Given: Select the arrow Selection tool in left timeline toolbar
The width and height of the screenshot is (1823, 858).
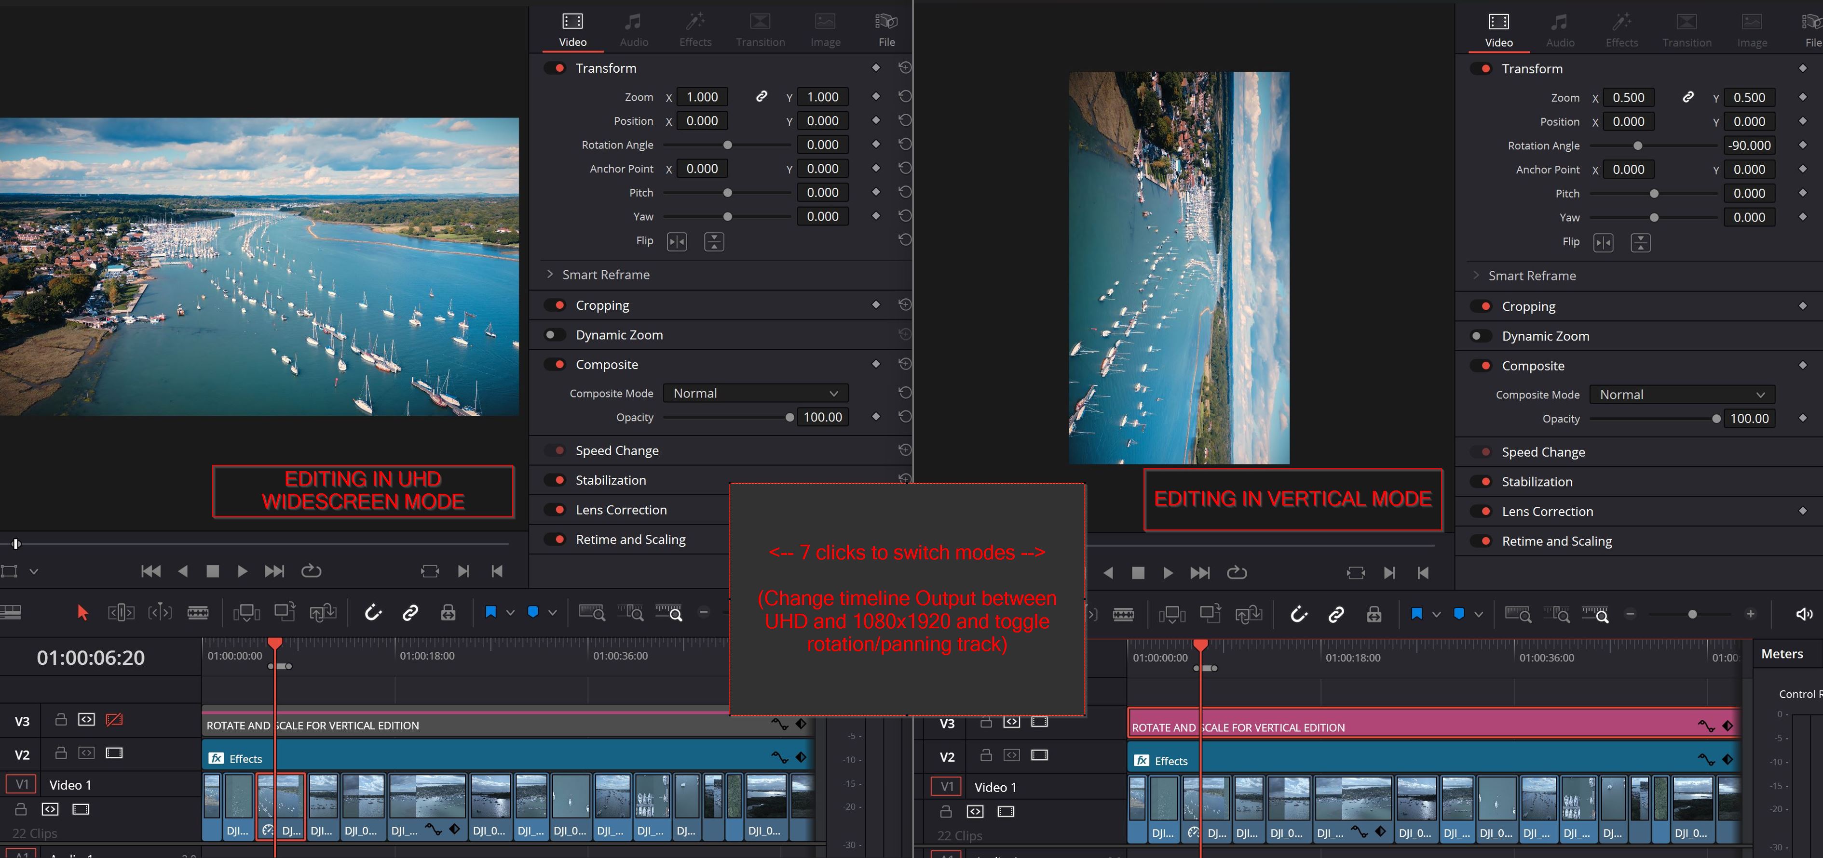Looking at the screenshot, I should [83, 613].
